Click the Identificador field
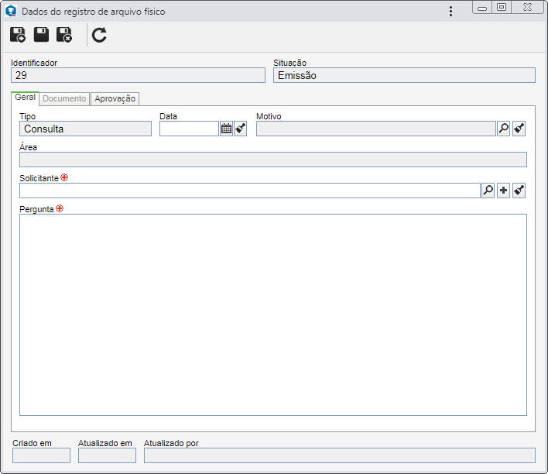The width and height of the screenshot is (548, 474). click(x=138, y=75)
